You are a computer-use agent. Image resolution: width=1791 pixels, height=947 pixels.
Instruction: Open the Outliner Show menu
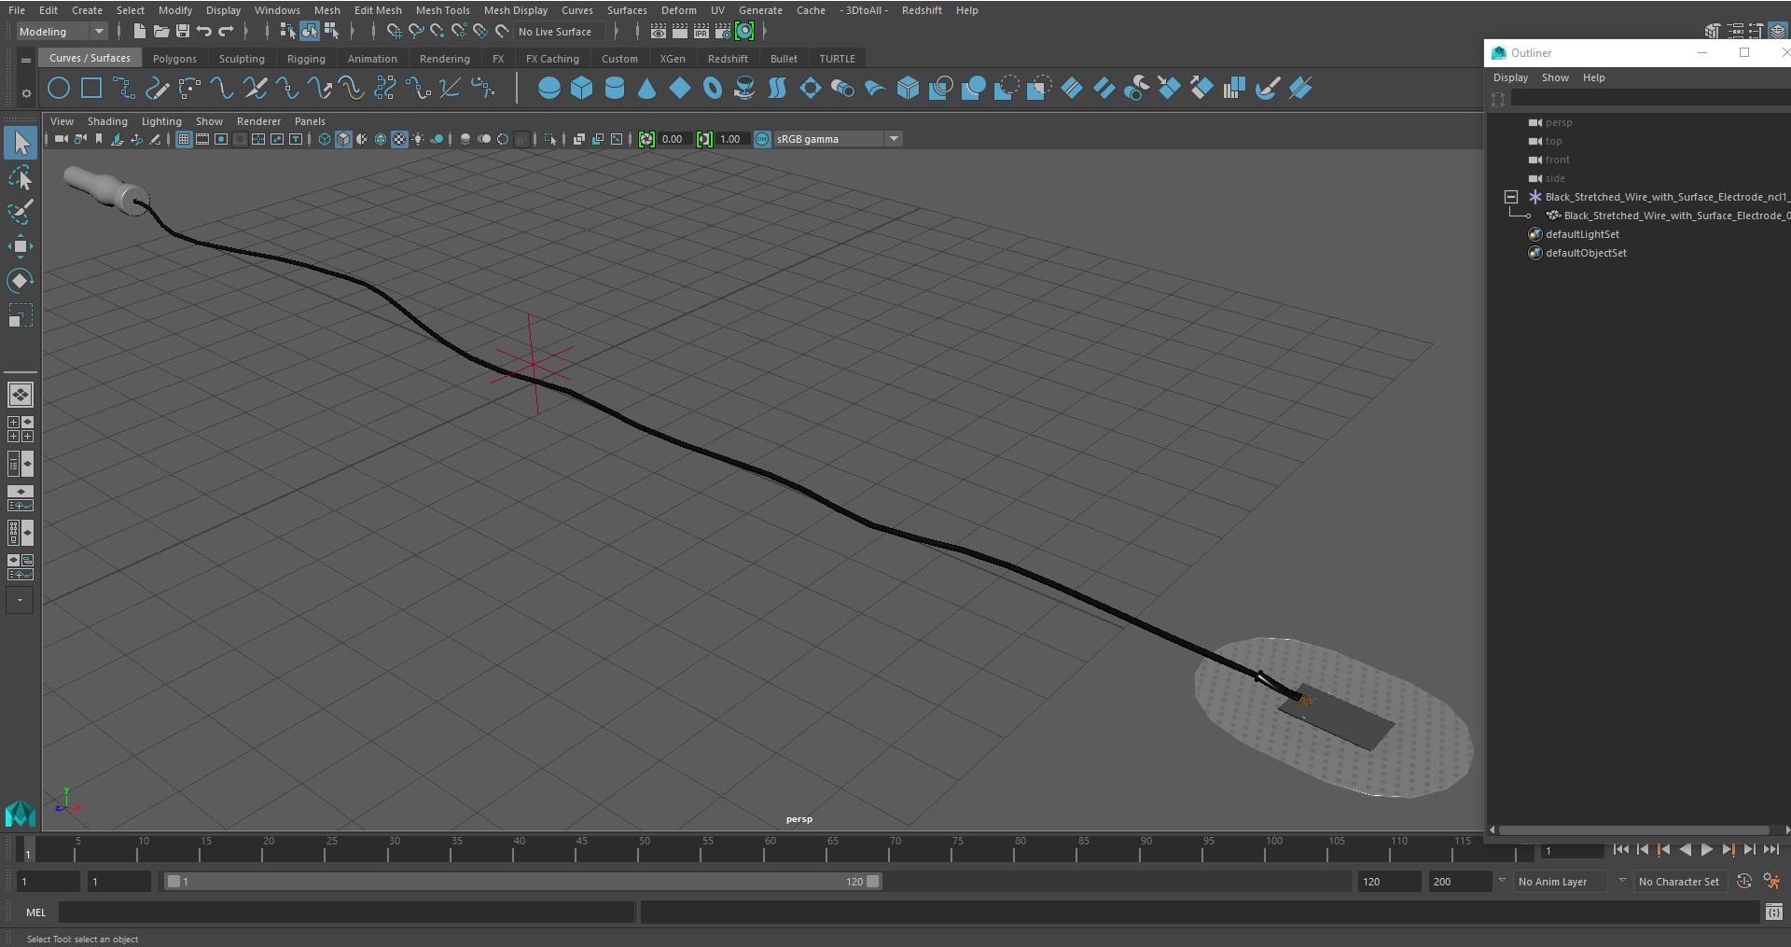[1555, 77]
